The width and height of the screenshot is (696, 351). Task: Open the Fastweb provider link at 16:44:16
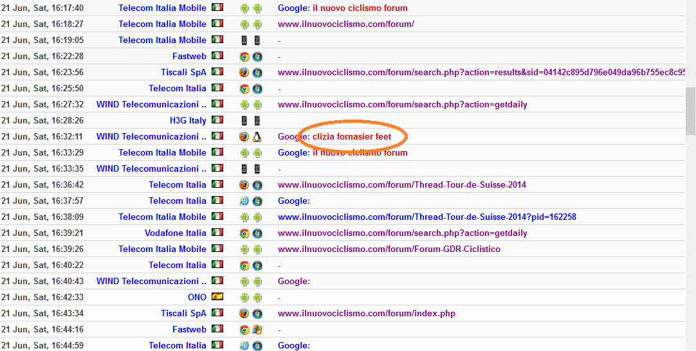pyautogui.click(x=190, y=330)
